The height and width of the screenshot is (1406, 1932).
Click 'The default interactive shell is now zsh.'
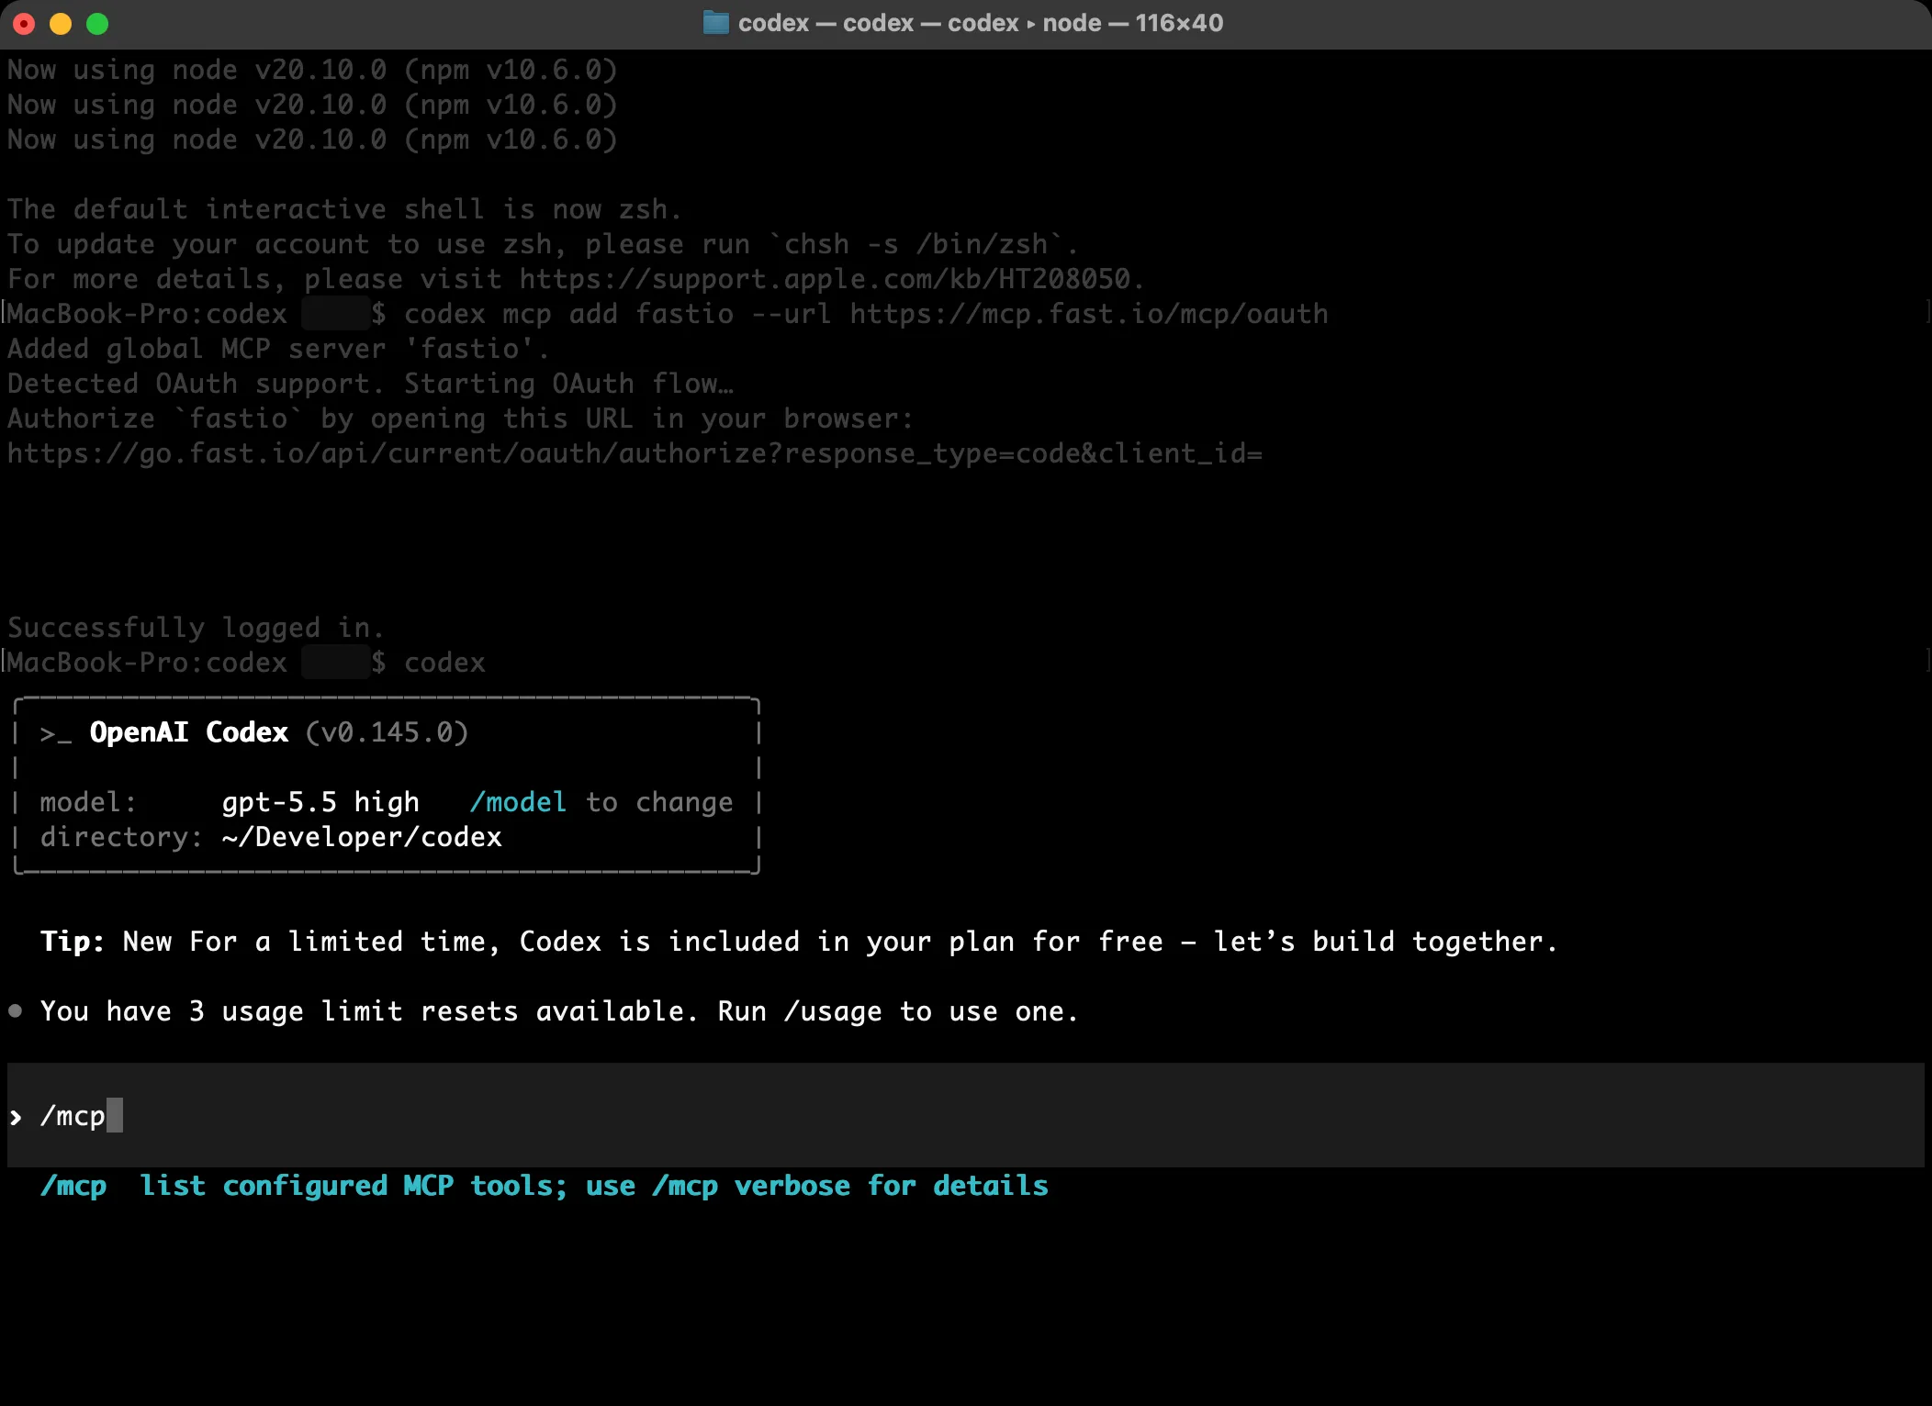pyautogui.click(x=345, y=209)
